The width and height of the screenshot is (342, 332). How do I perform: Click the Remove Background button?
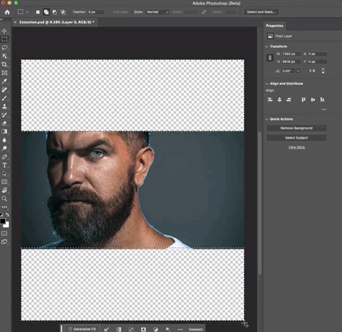click(x=296, y=128)
